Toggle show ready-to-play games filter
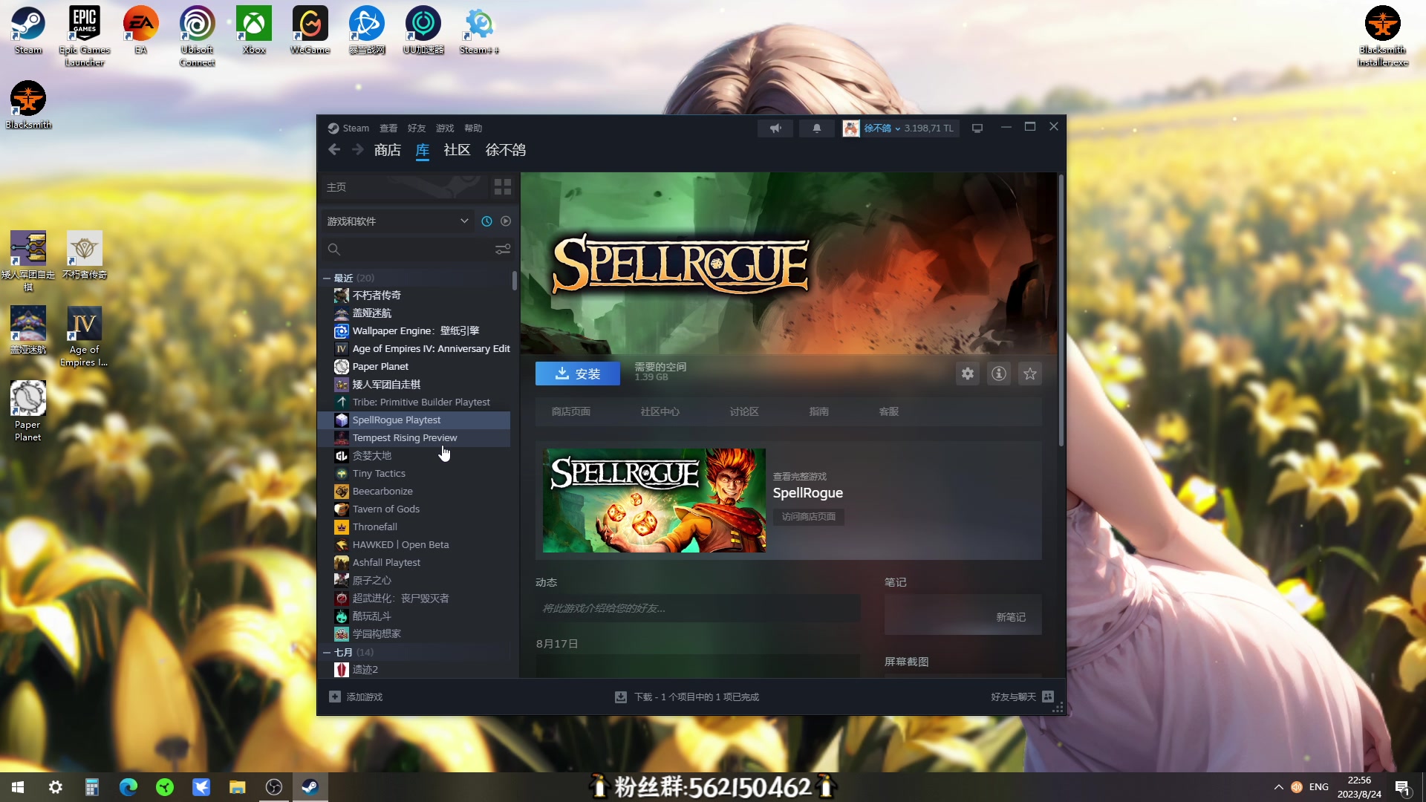This screenshot has height=802, width=1426. click(x=506, y=221)
